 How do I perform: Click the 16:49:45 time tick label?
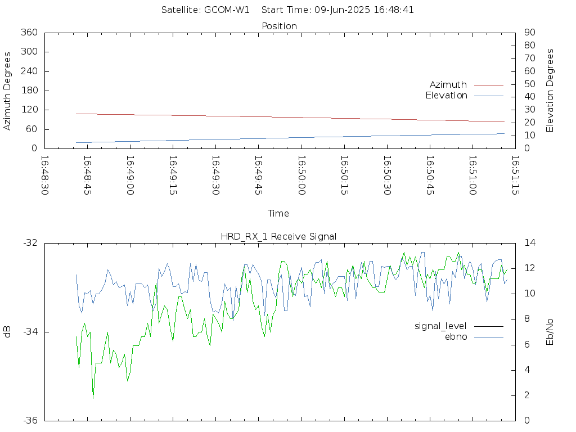pyautogui.click(x=259, y=175)
